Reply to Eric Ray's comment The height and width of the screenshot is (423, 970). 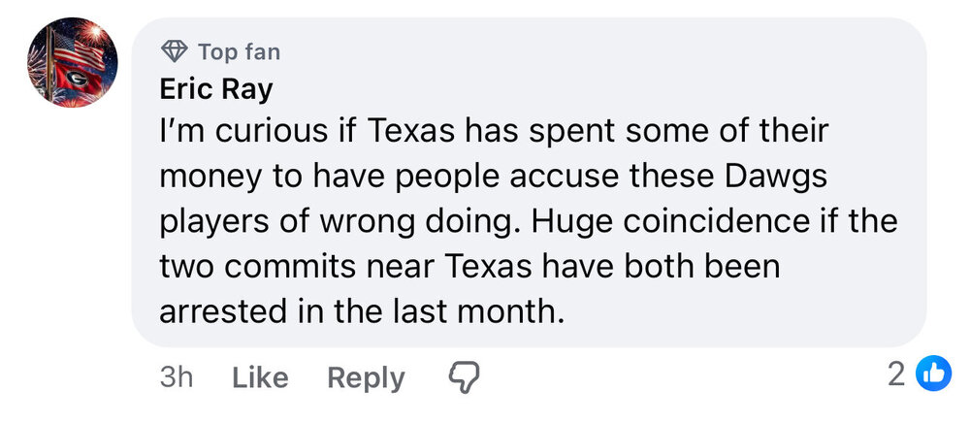(x=366, y=377)
